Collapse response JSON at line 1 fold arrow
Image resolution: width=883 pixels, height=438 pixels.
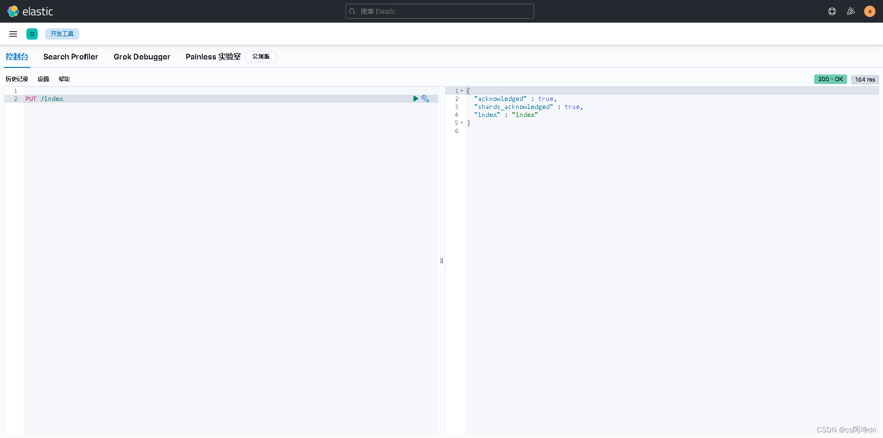[462, 91]
